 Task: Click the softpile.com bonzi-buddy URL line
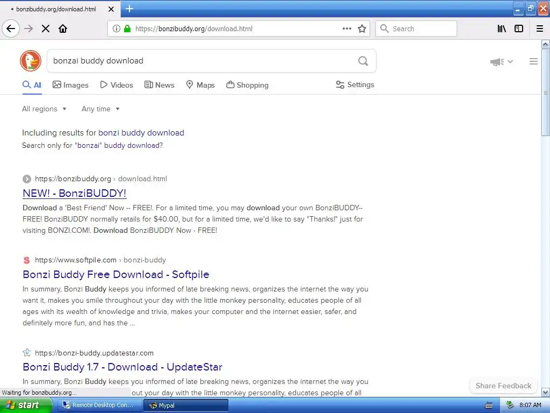tap(100, 260)
